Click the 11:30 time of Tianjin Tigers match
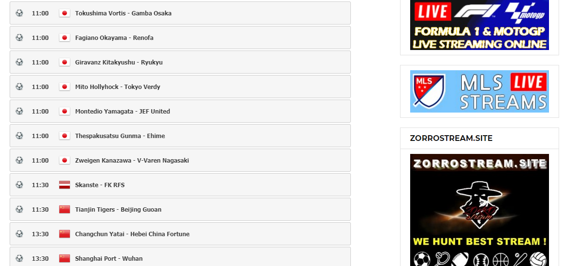This screenshot has width=562, height=266. 40,210
